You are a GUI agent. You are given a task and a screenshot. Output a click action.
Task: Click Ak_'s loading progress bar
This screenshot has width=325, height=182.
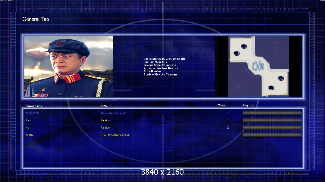coord(272,128)
